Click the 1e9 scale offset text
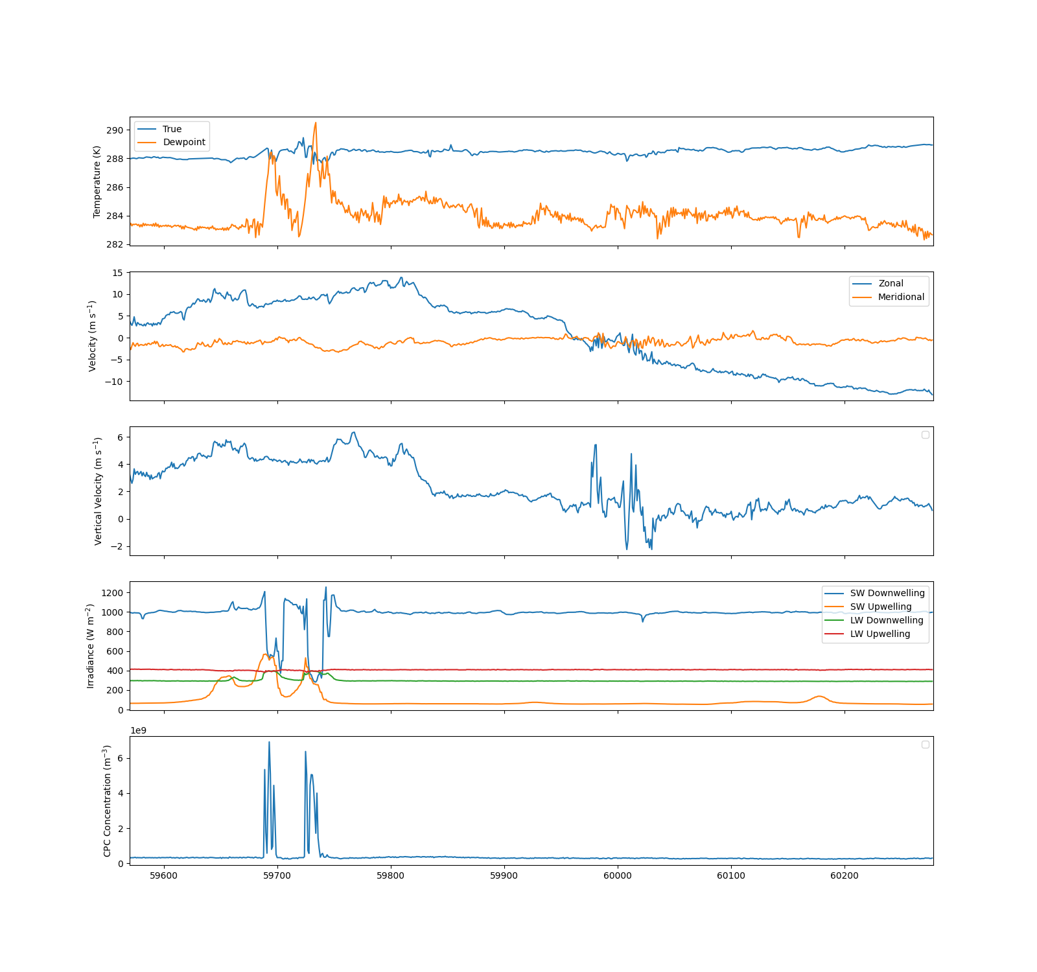This screenshot has height=972, width=1037. pyautogui.click(x=138, y=730)
